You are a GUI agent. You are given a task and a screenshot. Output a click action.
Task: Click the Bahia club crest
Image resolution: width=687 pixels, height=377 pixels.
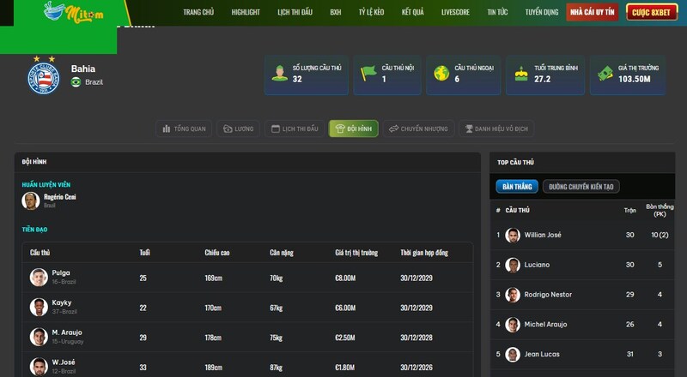tap(44, 78)
